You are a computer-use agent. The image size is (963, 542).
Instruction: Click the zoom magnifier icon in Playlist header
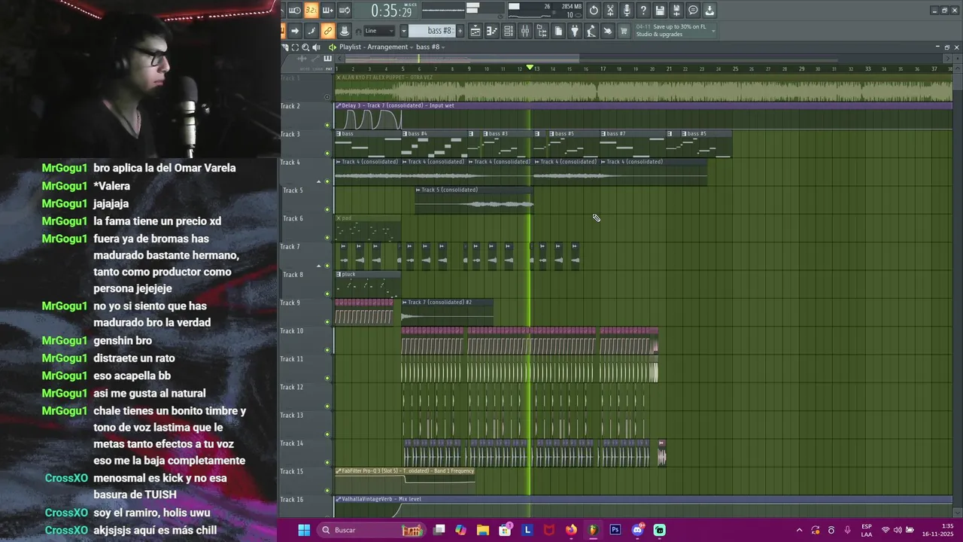305,47
